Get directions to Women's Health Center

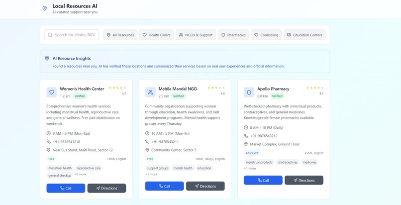[106, 188]
